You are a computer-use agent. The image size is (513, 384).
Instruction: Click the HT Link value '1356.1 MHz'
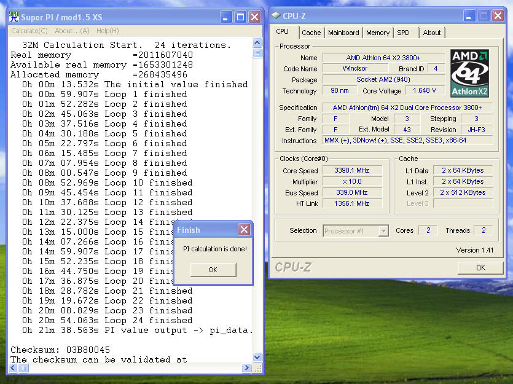(352, 203)
